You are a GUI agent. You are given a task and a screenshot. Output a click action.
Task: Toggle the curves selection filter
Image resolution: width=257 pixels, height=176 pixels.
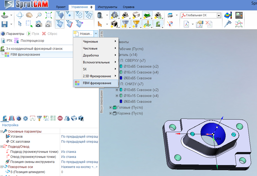pyautogui.click(x=79, y=15)
